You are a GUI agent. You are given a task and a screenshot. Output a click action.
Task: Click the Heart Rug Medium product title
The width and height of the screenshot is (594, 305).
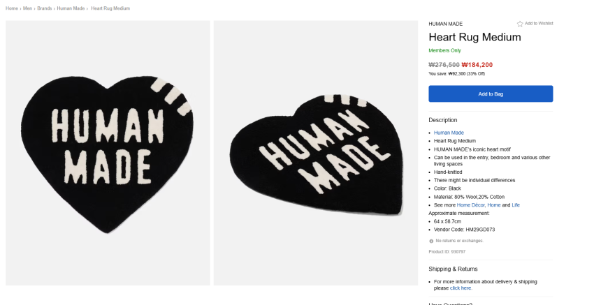point(475,37)
